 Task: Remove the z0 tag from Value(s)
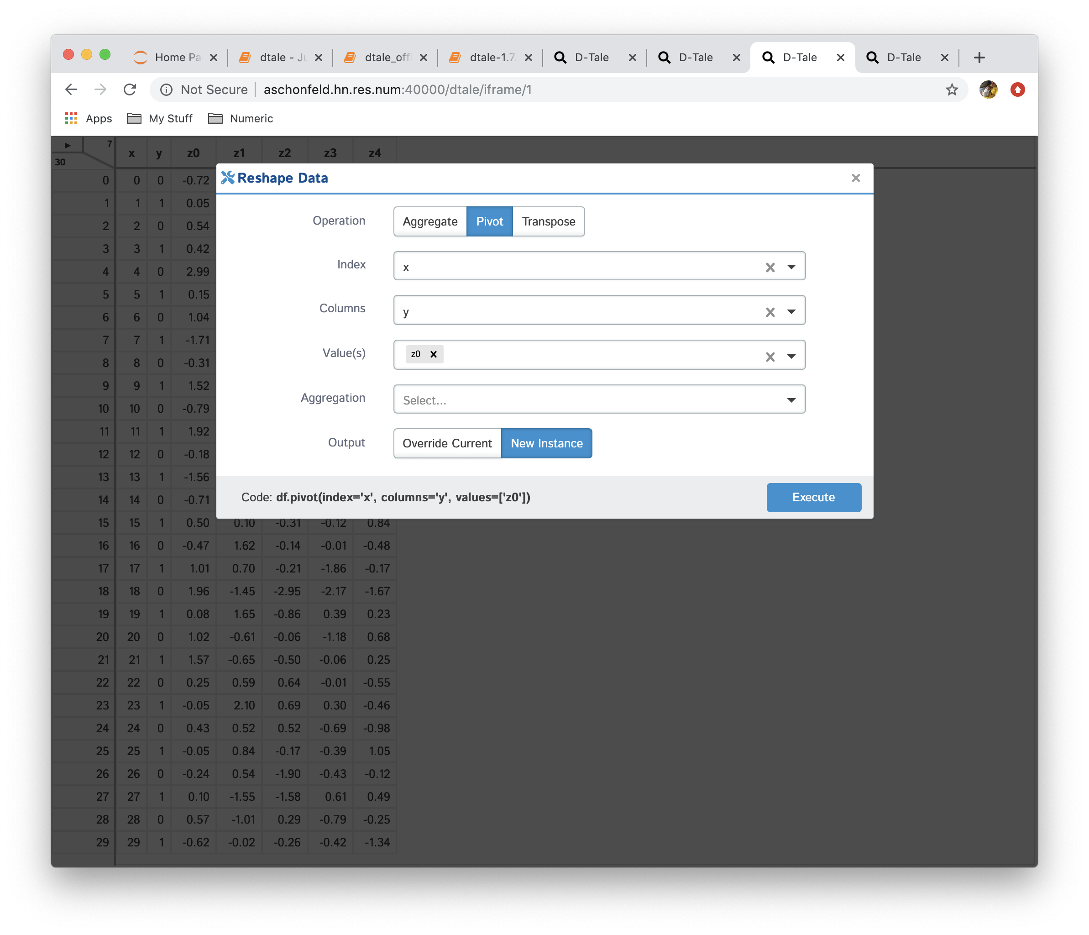[433, 354]
